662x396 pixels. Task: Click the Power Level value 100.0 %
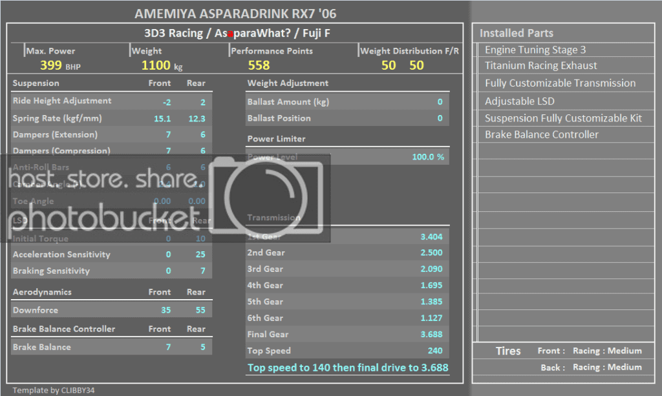coord(428,157)
